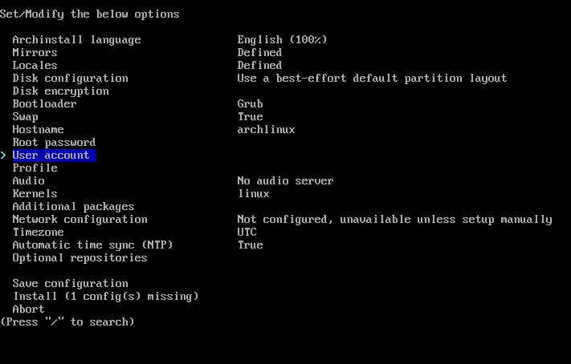Toggle Automatic time sync (NTP)
Viewport: 571px width, 364px height.
point(92,245)
